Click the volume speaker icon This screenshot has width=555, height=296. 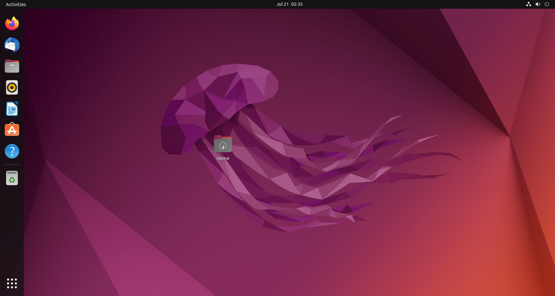(x=538, y=4)
